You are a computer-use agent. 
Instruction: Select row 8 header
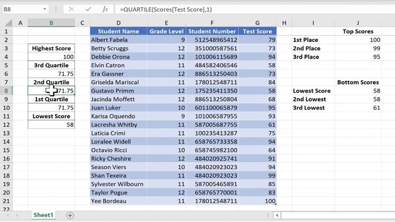(x=6, y=91)
